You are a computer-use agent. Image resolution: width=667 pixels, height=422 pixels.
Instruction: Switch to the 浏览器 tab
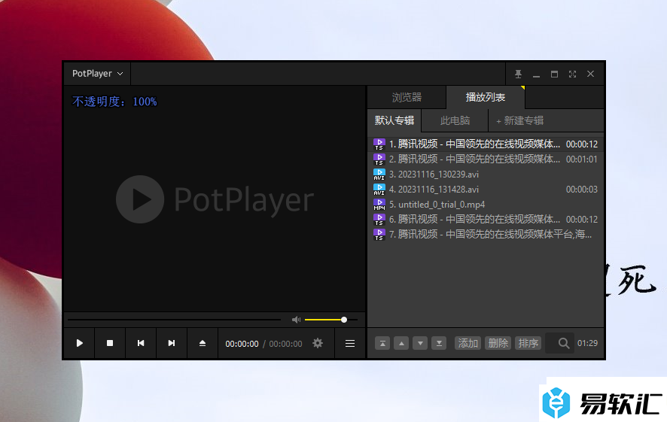[407, 97]
